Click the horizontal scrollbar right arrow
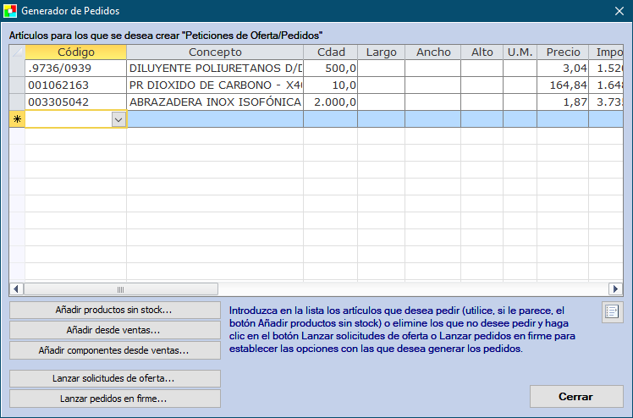 [618, 289]
